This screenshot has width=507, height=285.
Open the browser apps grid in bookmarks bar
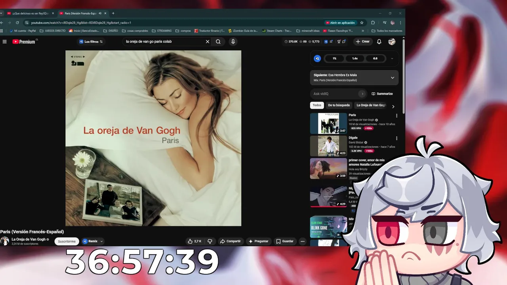(x=2, y=30)
